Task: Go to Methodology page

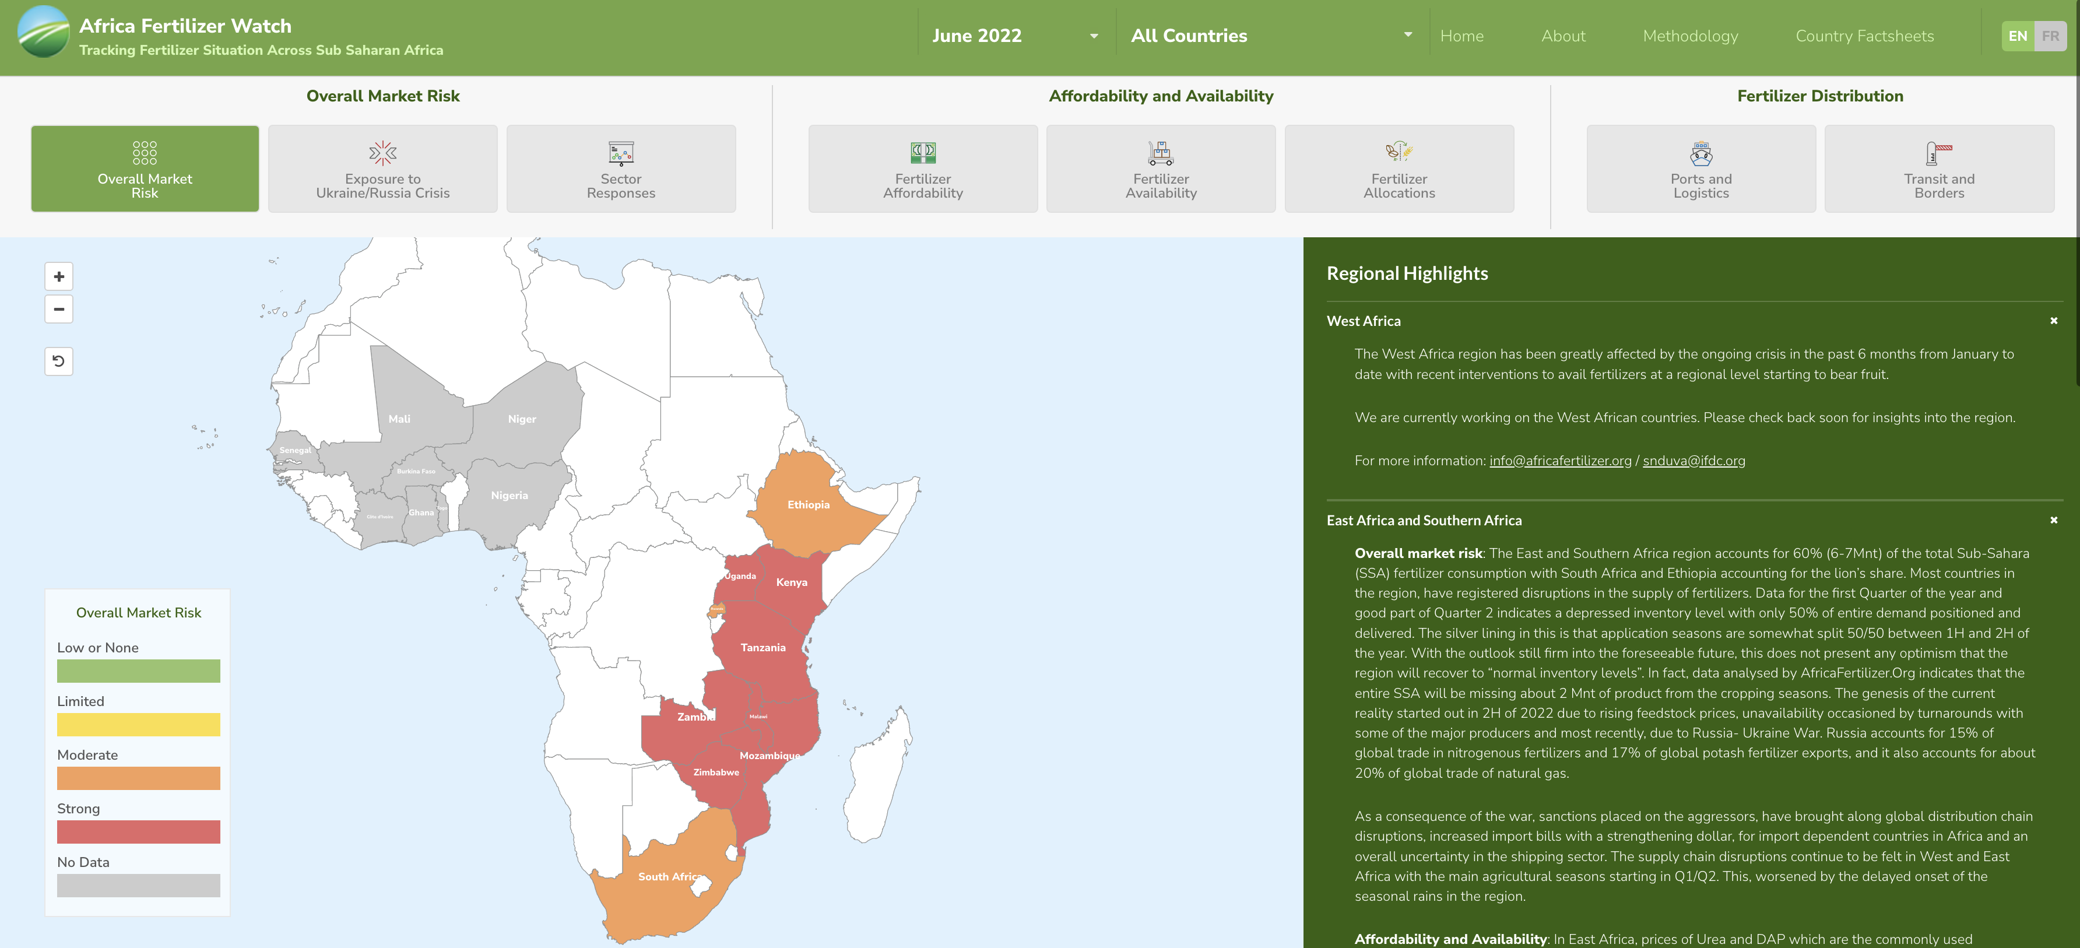Action: 1690,36
